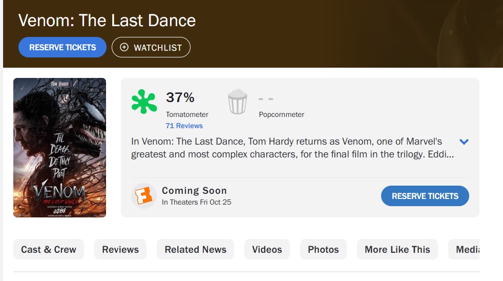The image size is (503, 281).
Task: Click the Tomatometer label
Action: [x=187, y=115]
